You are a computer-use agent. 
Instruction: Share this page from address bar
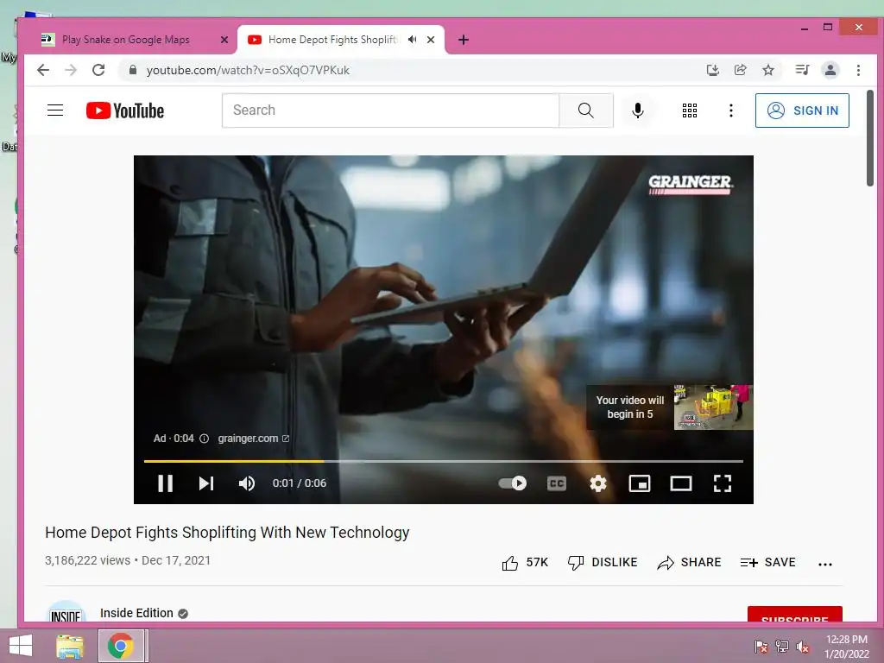pos(740,70)
